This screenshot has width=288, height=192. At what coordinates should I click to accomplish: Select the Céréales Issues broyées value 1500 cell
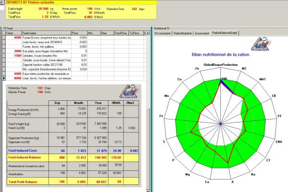point(14,56)
